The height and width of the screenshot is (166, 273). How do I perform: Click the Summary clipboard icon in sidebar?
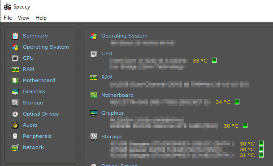point(15,36)
